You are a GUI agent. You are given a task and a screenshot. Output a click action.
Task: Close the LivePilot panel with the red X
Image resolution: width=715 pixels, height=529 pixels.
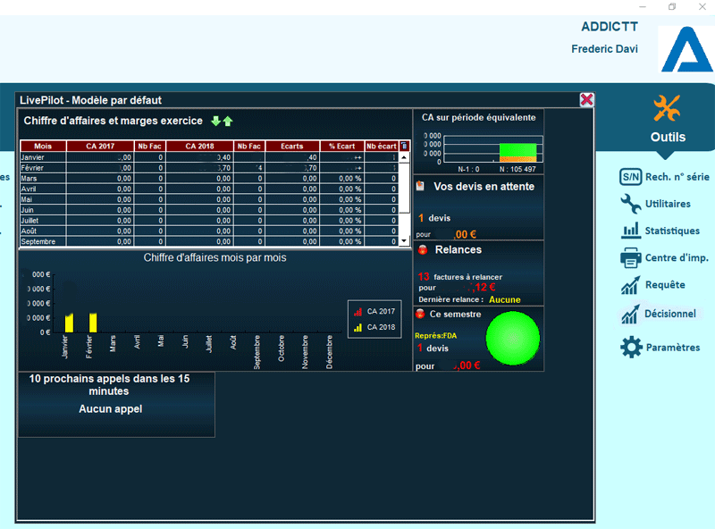pyautogui.click(x=586, y=100)
